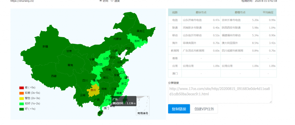Click the 最快节点 column header
The height and width of the screenshot is (125, 295).
pos(201,12)
